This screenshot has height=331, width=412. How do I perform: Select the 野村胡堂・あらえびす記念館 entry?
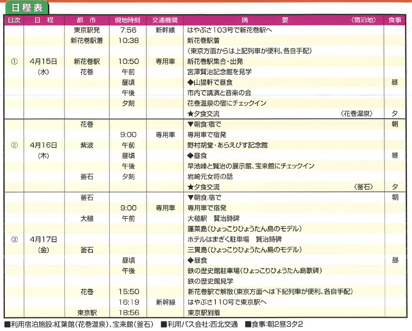click(228, 145)
